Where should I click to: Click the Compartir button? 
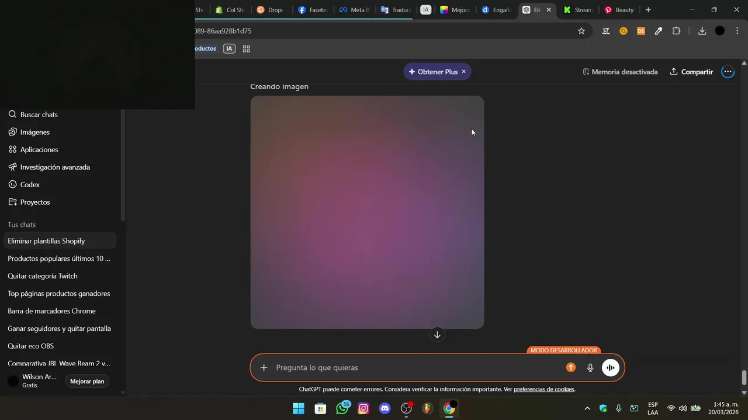691,72
